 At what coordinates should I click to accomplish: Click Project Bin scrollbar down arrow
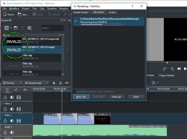pyautogui.click(x=63, y=74)
